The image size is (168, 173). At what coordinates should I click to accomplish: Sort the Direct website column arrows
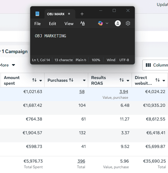158,80
